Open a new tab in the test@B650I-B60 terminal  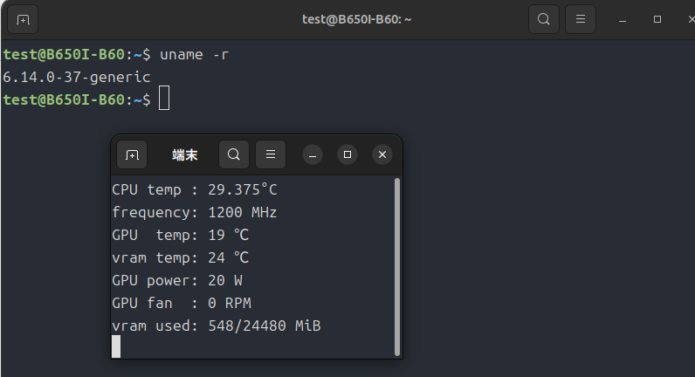[23, 18]
